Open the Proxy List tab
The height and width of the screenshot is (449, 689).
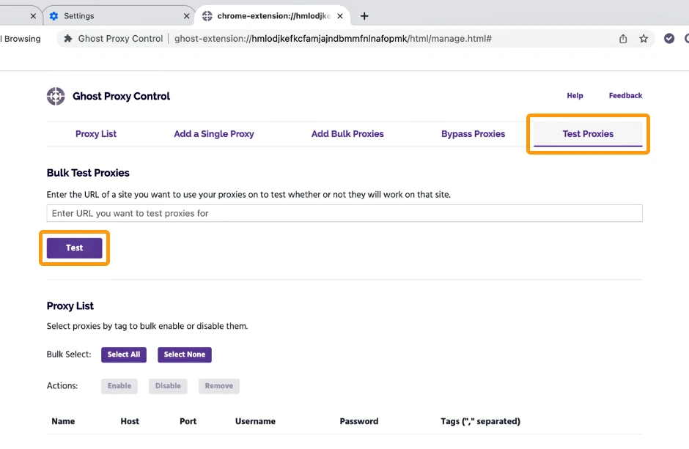click(96, 134)
